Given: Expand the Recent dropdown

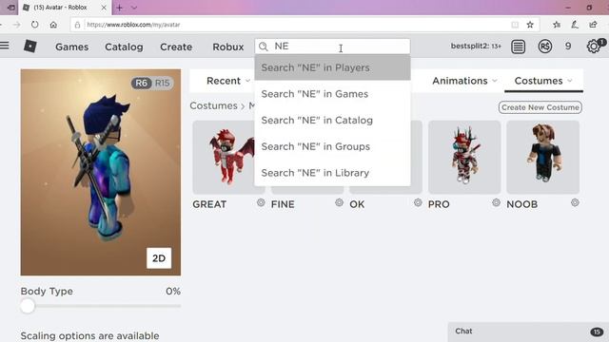Looking at the screenshot, I should pyautogui.click(x=228, y=81).
